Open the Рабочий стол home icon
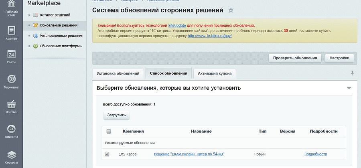 click(12, 4)
